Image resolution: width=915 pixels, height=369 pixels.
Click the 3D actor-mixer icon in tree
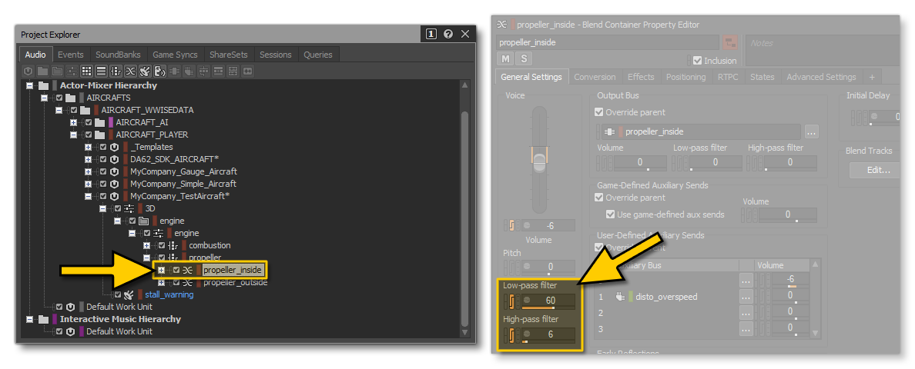click(x=129, y=208)
